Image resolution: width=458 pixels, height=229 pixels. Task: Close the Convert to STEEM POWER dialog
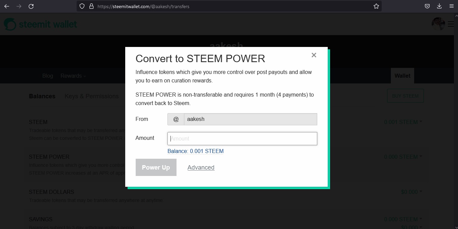[x=314, y=55]
